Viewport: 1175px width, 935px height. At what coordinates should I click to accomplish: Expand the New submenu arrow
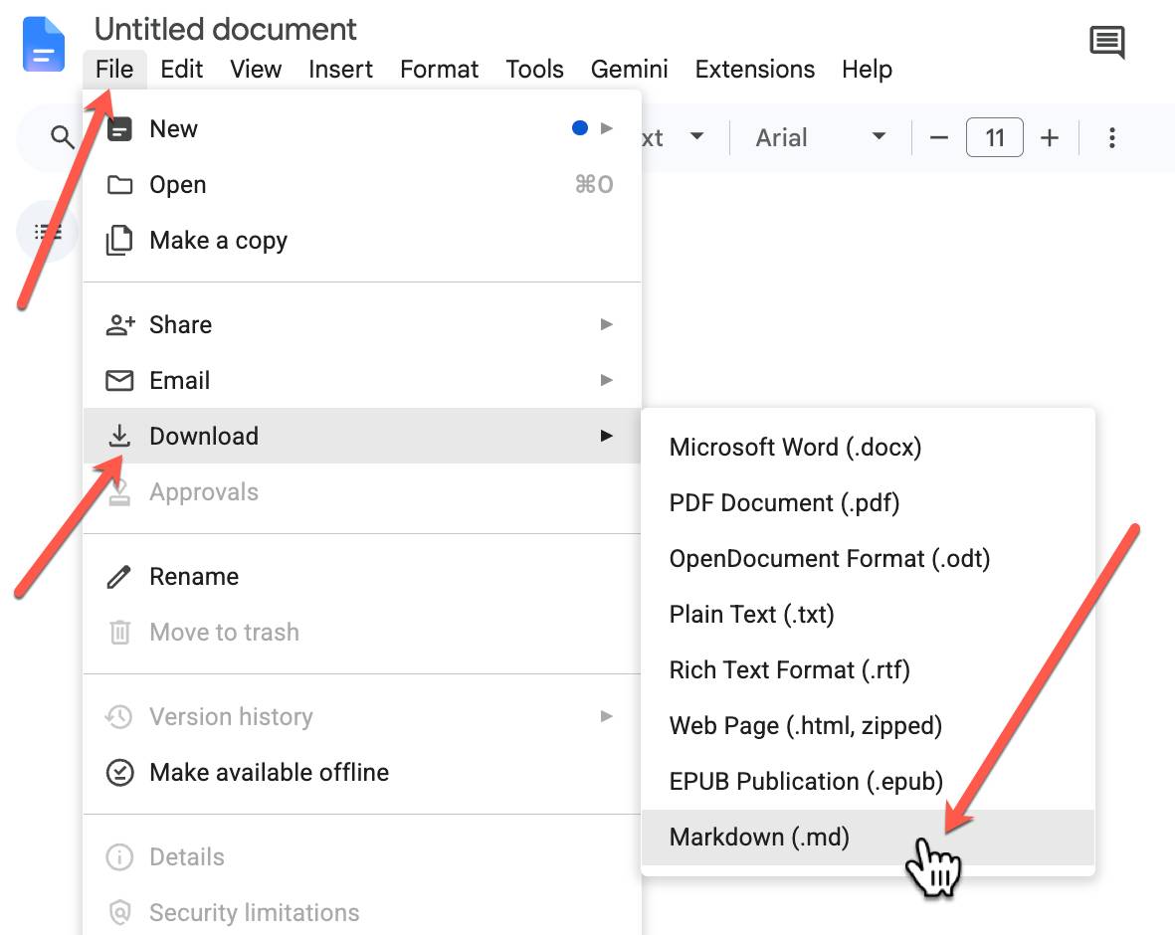pos(606,128)
